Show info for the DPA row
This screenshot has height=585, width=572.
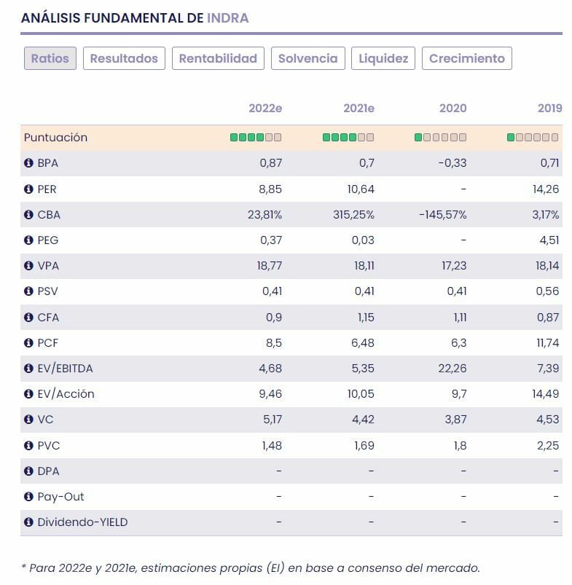point(29,471)
